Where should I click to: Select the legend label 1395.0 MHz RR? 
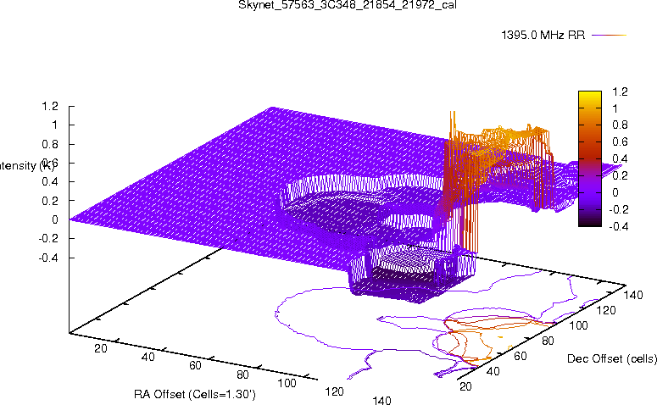pyautogui.click(x=543, y=36)
